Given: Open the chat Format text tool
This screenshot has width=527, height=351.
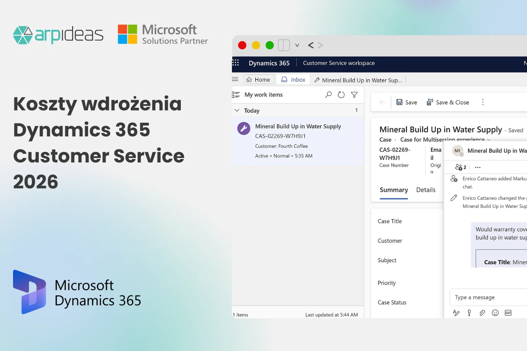Looking at the screenshot, I should tap(456, 313).
